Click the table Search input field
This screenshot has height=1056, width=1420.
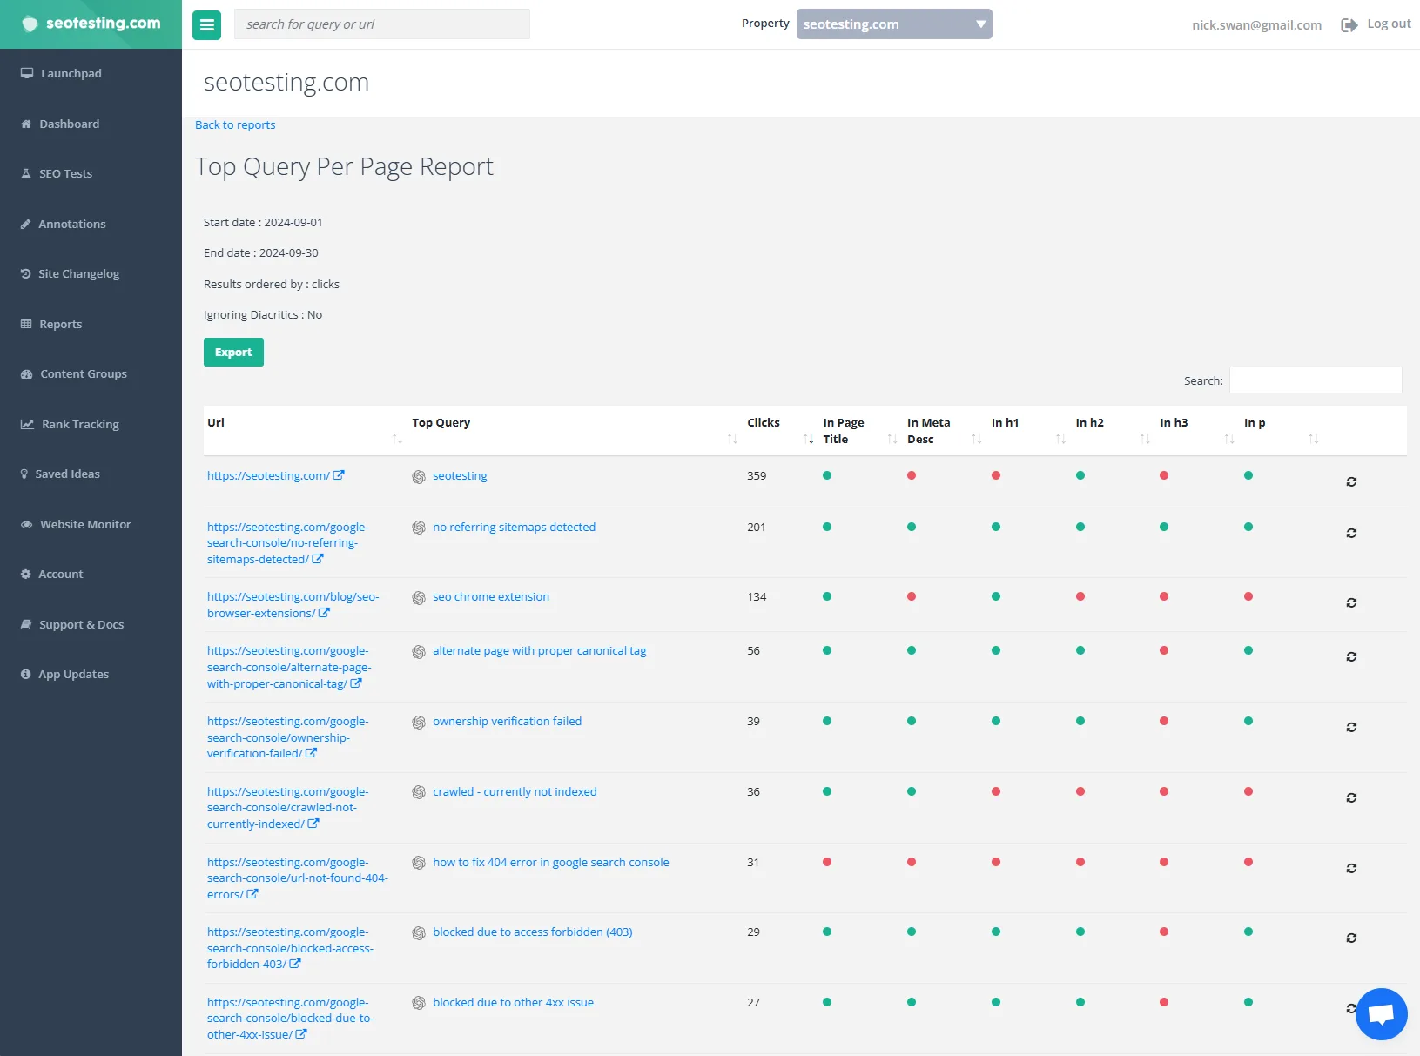click(x=1315, y=380)
